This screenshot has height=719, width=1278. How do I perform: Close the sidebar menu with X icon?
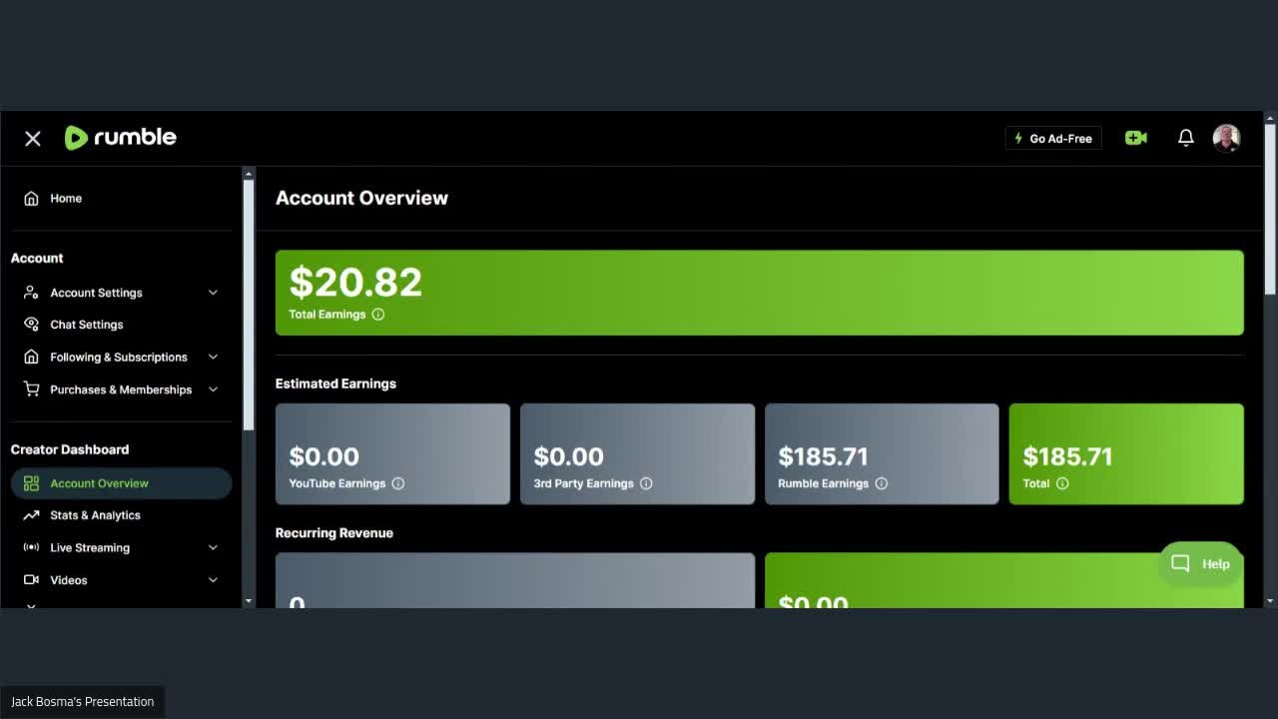pyautogui.click(x=33, y=138)
